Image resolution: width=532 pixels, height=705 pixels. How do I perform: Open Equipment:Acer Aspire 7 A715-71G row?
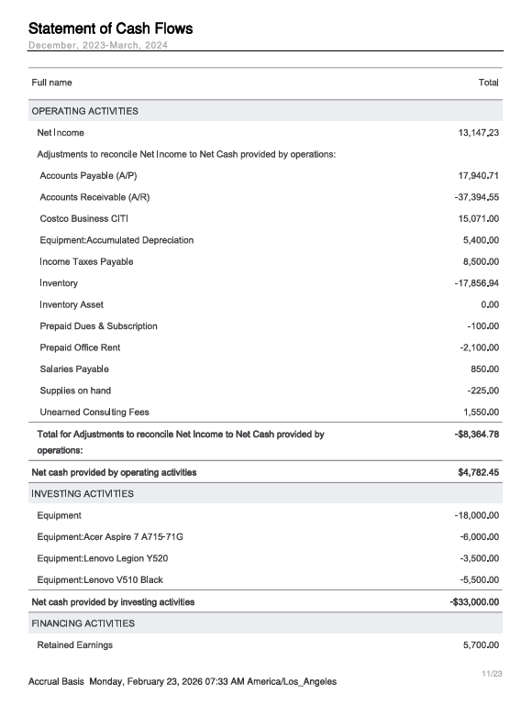click(x=265, y=537)
